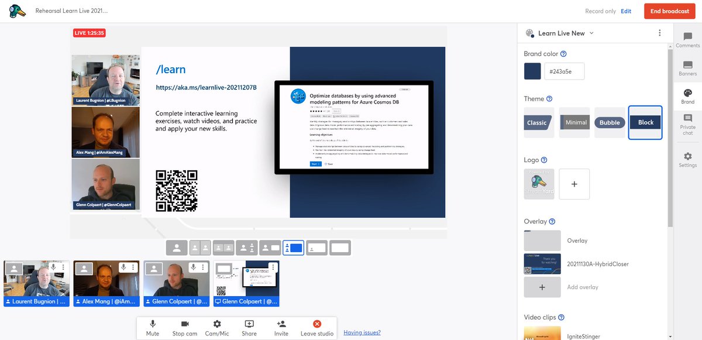Choose the Classic theme
Viewport: 702px width, 340px height.
[538, 123]
